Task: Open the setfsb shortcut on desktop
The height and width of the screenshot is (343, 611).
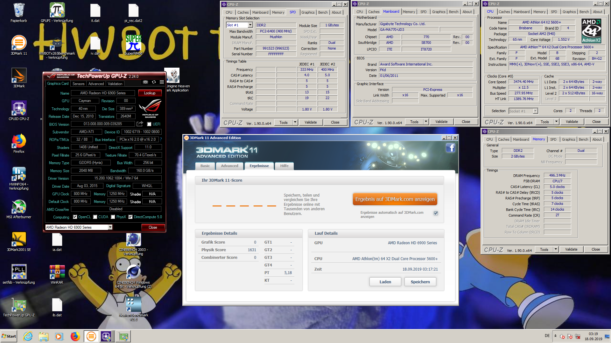Action: (x=19, y=274)
